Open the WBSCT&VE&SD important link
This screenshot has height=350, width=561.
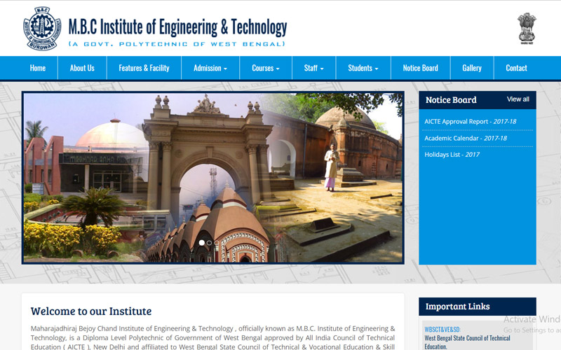pyautogui.click(x=442, y=329)
